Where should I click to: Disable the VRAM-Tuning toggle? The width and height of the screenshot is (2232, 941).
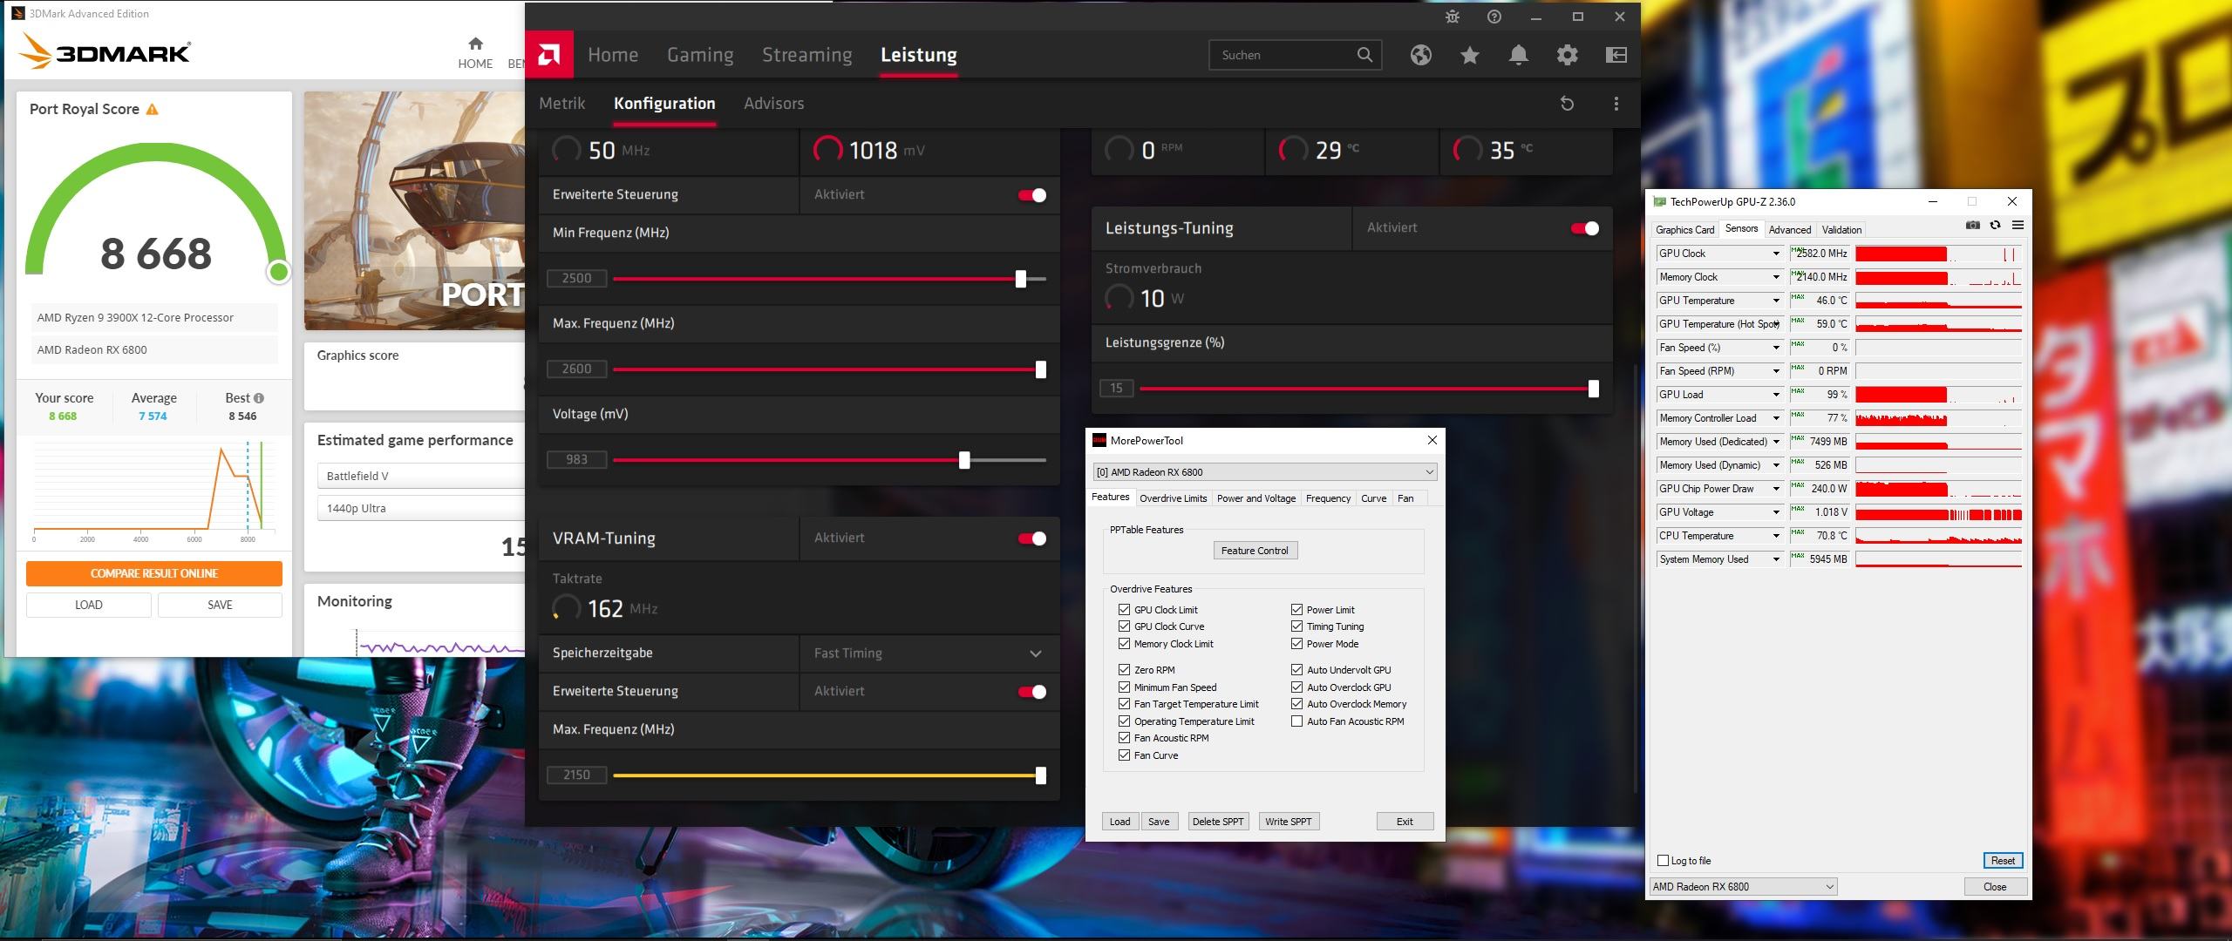pyautogui.click(x=1032, y=538)
